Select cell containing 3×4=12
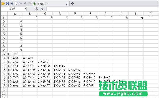The image size is (159, 98). (45, 66)
